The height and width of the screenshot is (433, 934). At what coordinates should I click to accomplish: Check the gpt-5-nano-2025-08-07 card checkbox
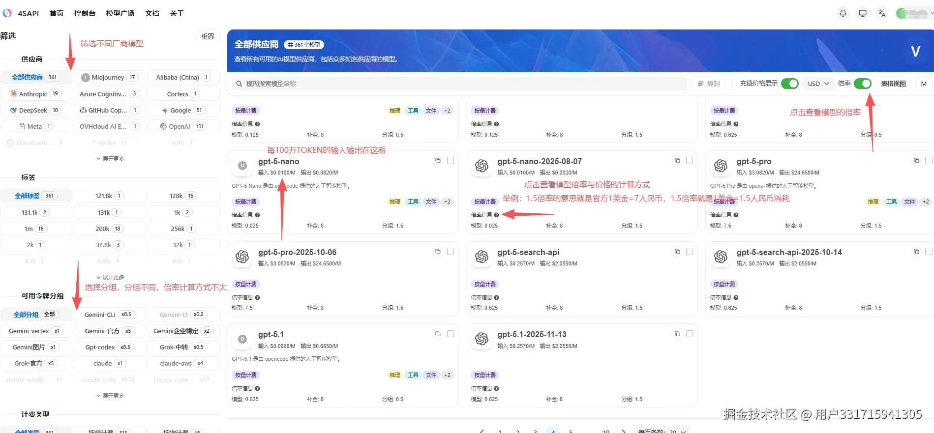click(690, 161)
